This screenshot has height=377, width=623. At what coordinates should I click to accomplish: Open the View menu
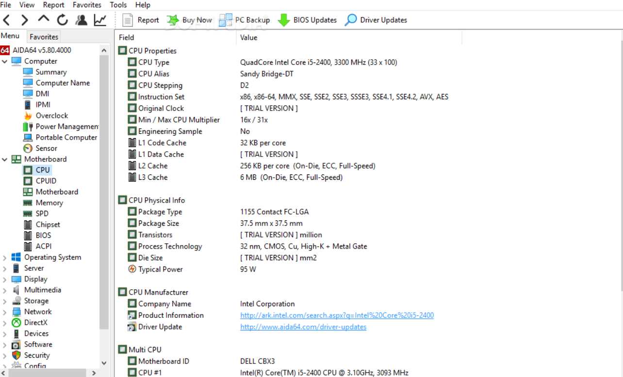pyautogui.click(x=27, y=5)
